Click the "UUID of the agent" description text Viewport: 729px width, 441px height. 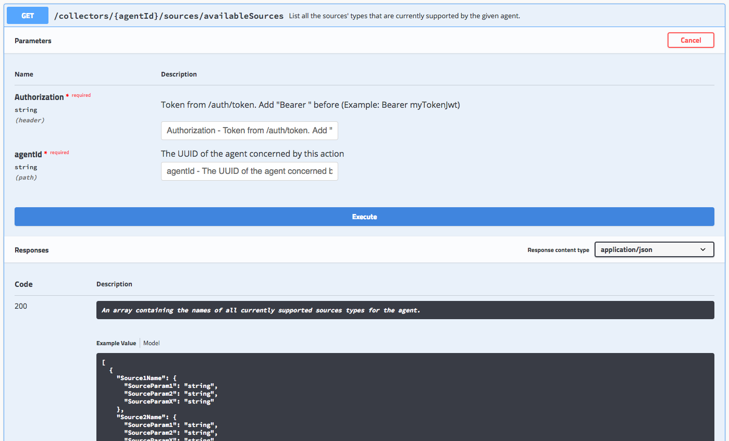tap(252, 154)
